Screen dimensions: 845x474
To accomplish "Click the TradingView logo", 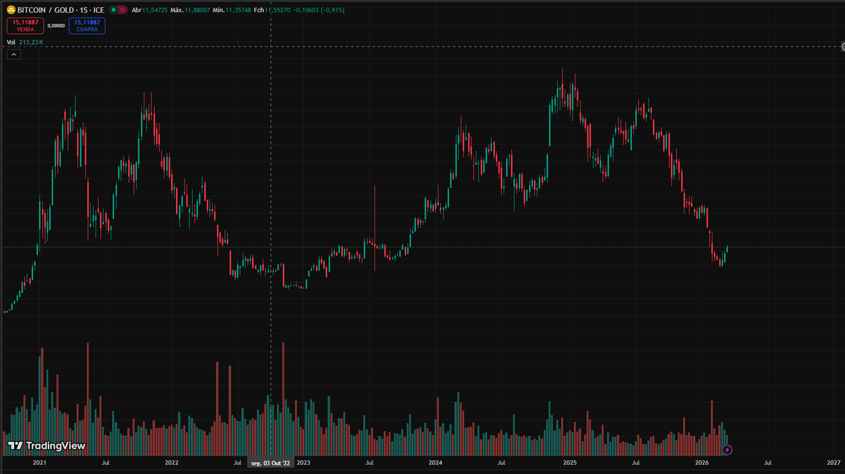I will [46, 446].
